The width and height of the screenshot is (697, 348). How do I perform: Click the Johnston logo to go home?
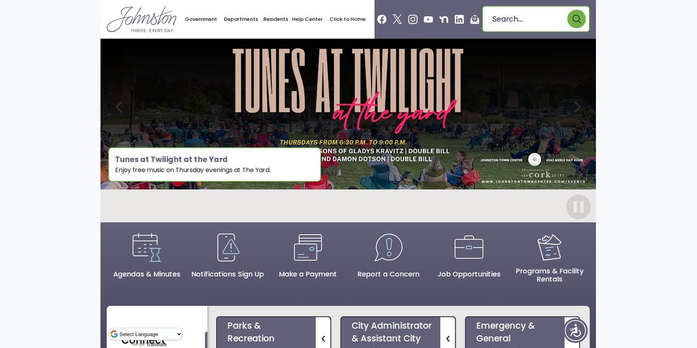click(142, 19)
